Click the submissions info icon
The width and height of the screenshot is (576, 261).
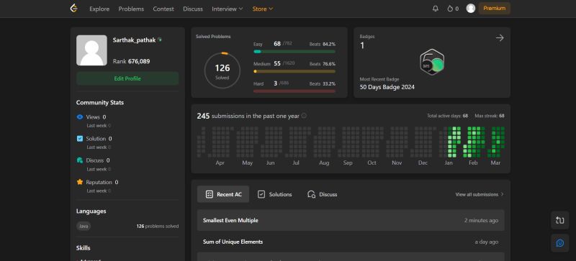pos(304,116)
